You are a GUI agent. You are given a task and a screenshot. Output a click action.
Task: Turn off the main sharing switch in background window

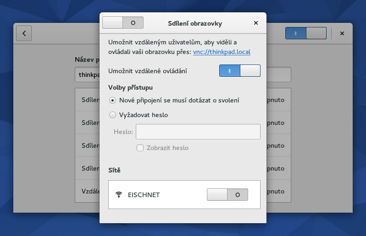click(x=305, y=33)
